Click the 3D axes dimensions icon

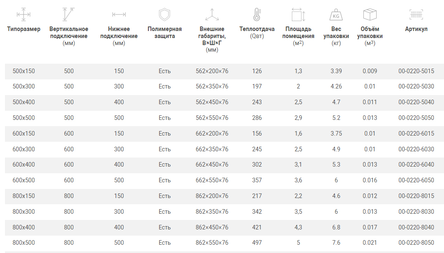[x=212, y=14]
